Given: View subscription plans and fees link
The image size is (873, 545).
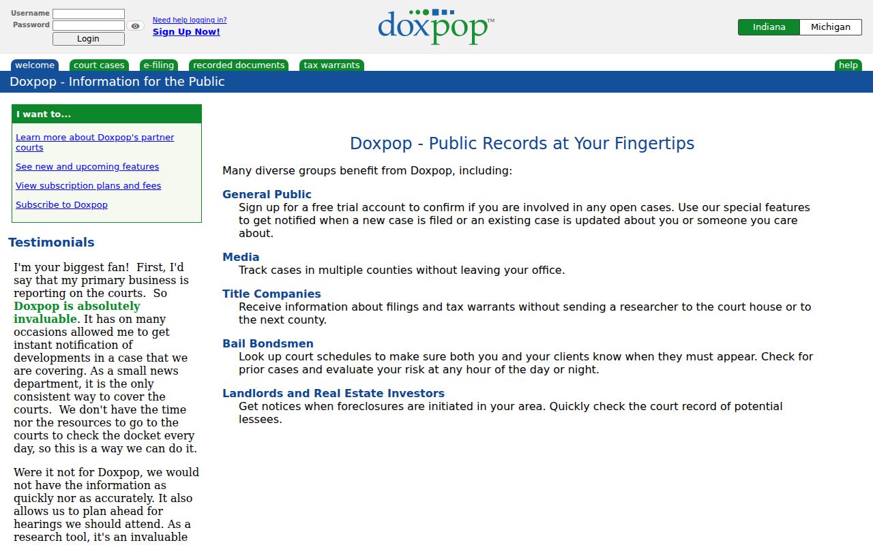Looking at the screenshot, I should [x=89, y=185].
